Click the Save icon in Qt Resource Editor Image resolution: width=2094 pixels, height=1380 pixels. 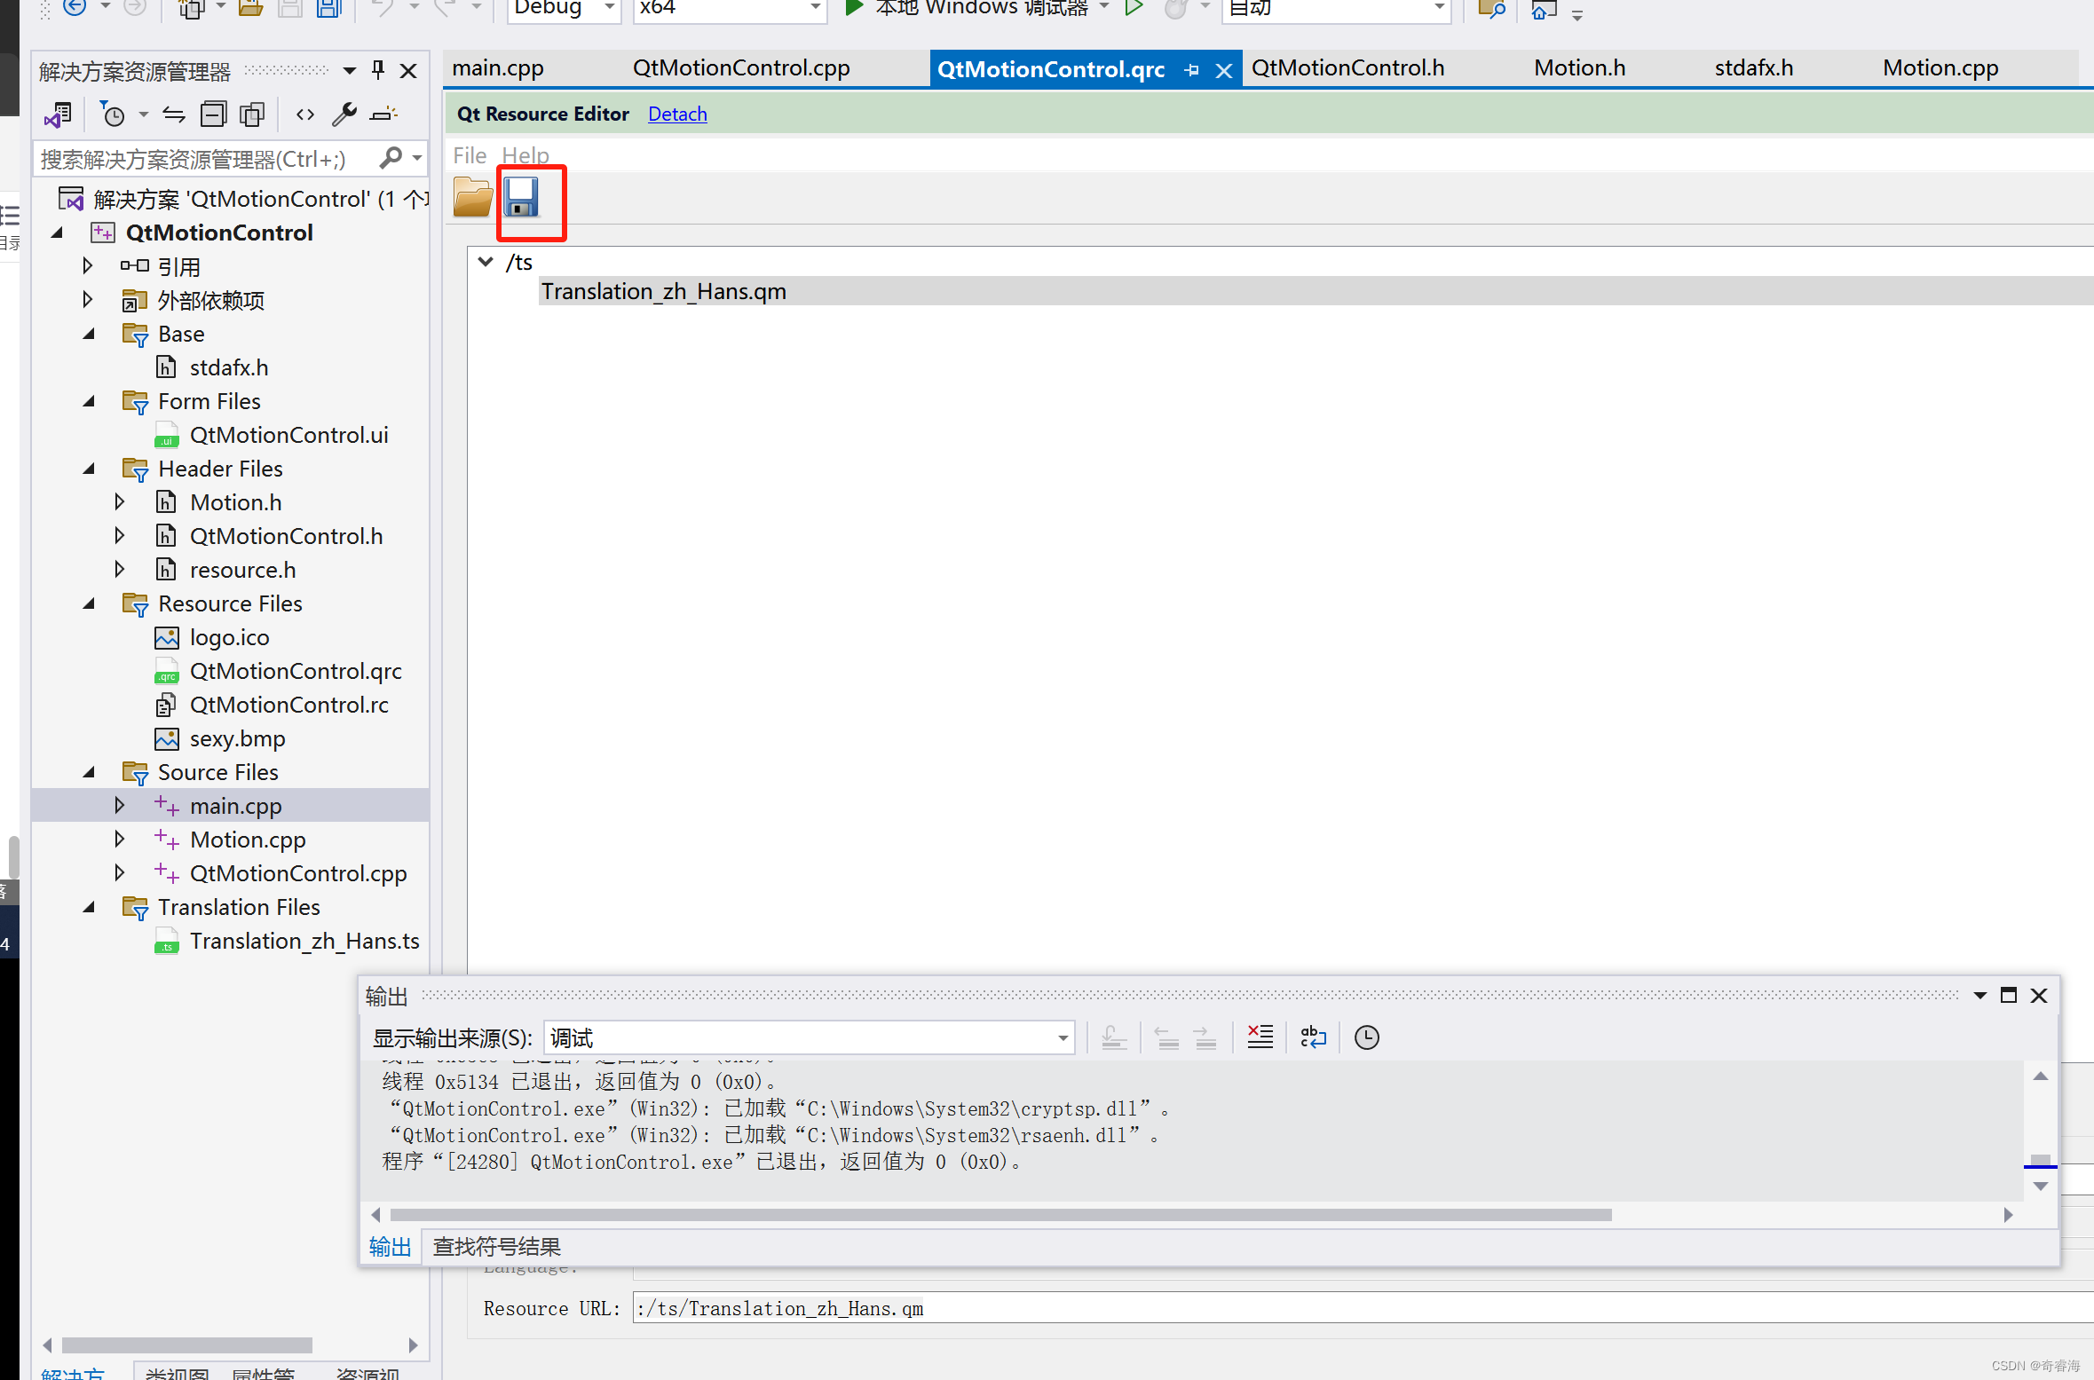coord(530,199)
